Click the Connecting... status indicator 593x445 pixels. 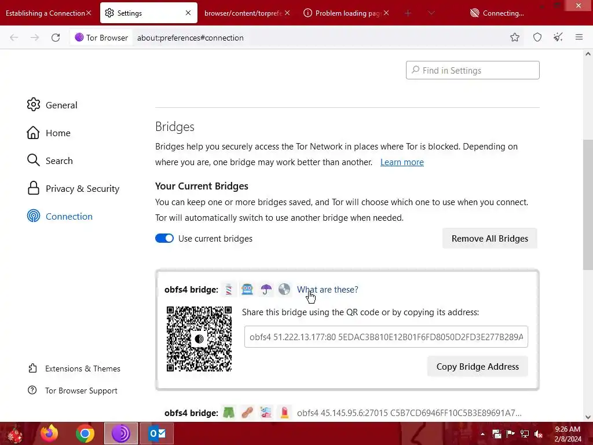click(497, 13)
